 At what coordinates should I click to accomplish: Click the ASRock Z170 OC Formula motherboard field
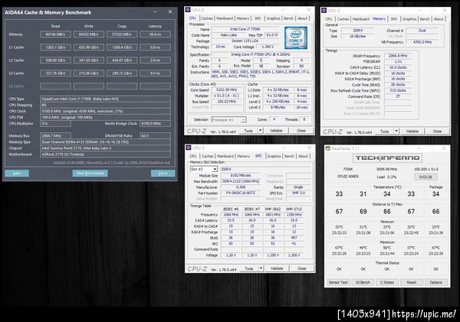(x=105, y=154)
